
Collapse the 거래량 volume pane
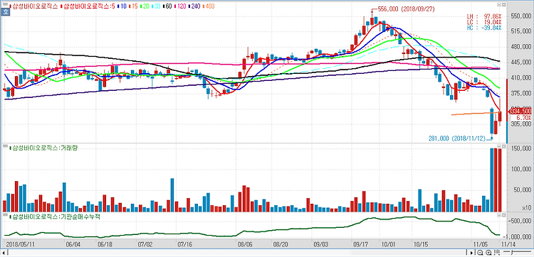(x=499, y=147)
